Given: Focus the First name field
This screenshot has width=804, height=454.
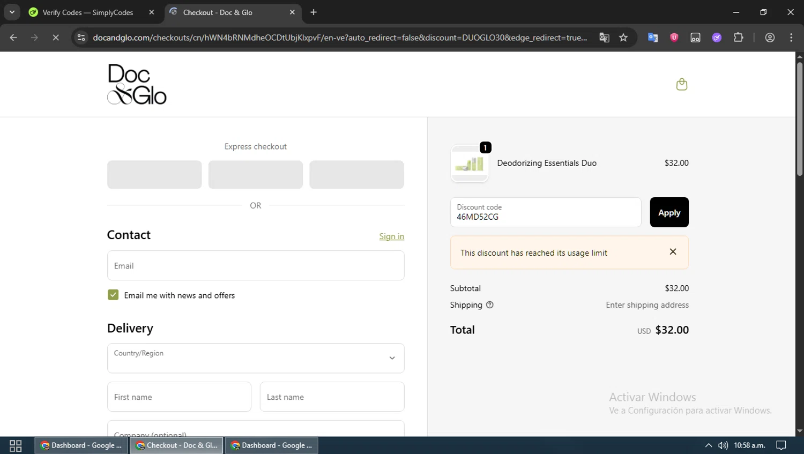Looking at the screenshot, I should coord(179,397).
